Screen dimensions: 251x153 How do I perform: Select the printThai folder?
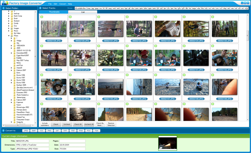click(19, 65)
